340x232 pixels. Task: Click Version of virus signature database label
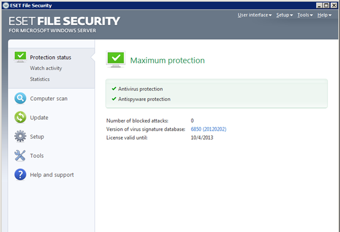click(146, 129)
